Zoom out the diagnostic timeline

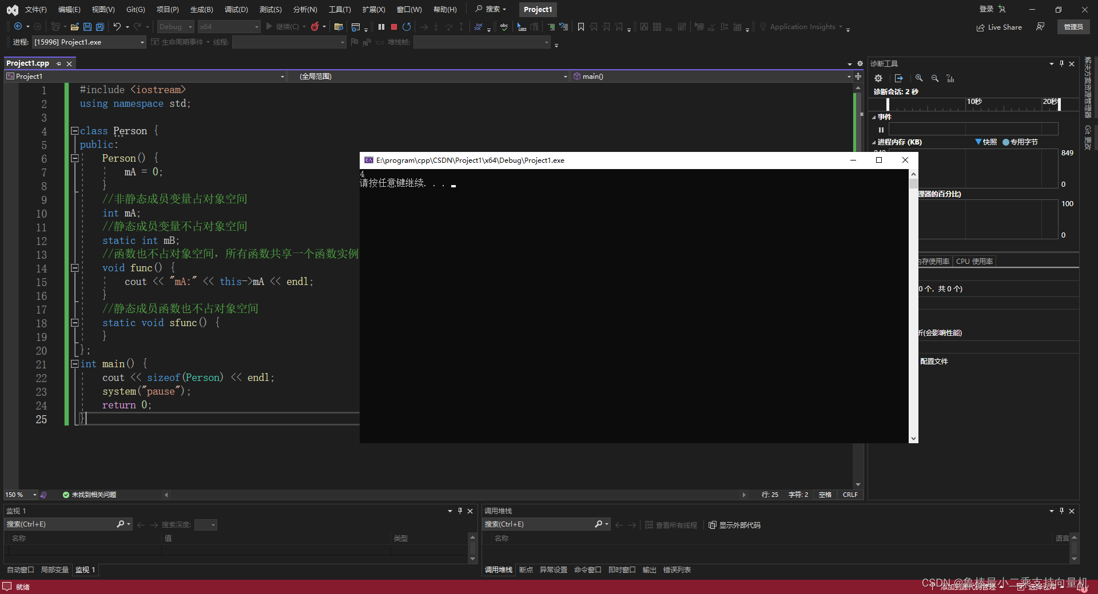[x=935, y=78]
